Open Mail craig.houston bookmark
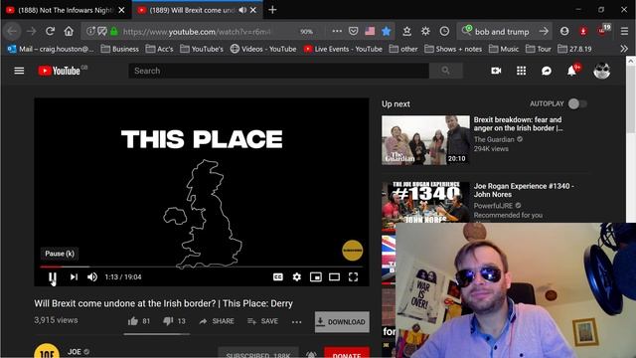The height and width of the screenshot is (358, 636). coord(51,49)
